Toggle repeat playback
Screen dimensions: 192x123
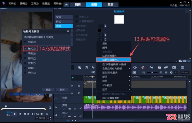(x=38, y=114)
